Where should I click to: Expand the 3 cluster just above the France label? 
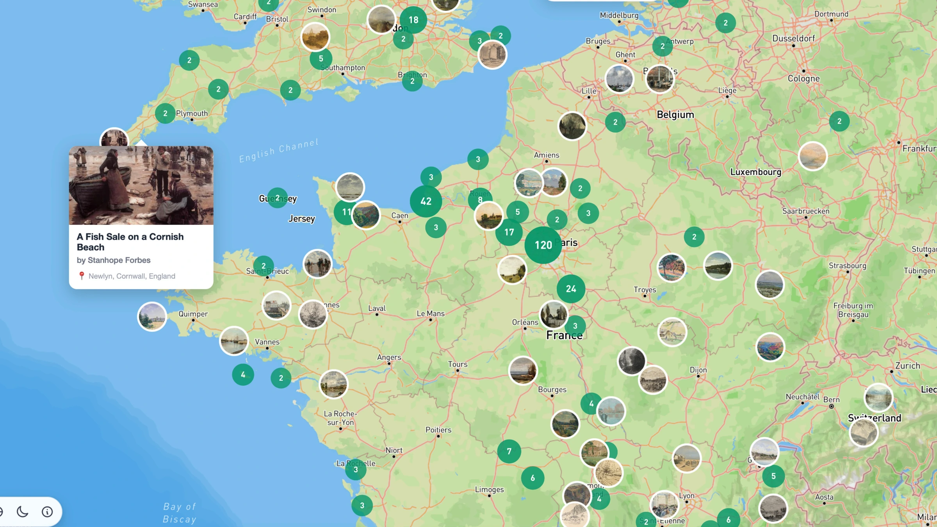[575, 326]
